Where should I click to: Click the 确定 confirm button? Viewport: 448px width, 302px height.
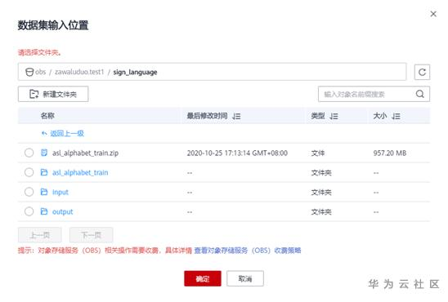click(203, 278)
